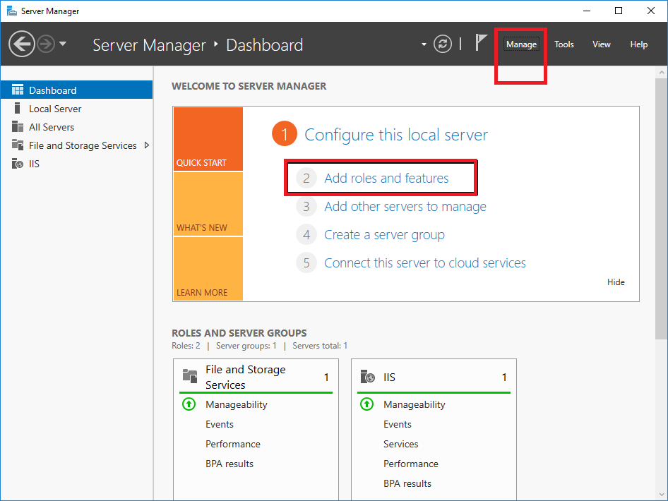The height and width of the screenshot is (501, 668).
Task: Click green Manageability icon in File and Storage tile
Action: pos(189,404)
